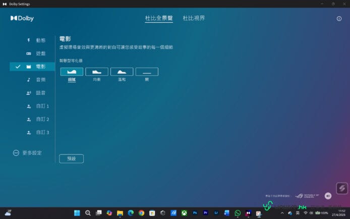Switch to the 杜比全景聲 (Dolby Atmos) tab
This screenshot has height=219, width=350.
pyautogui.click(x=159, y=18)
